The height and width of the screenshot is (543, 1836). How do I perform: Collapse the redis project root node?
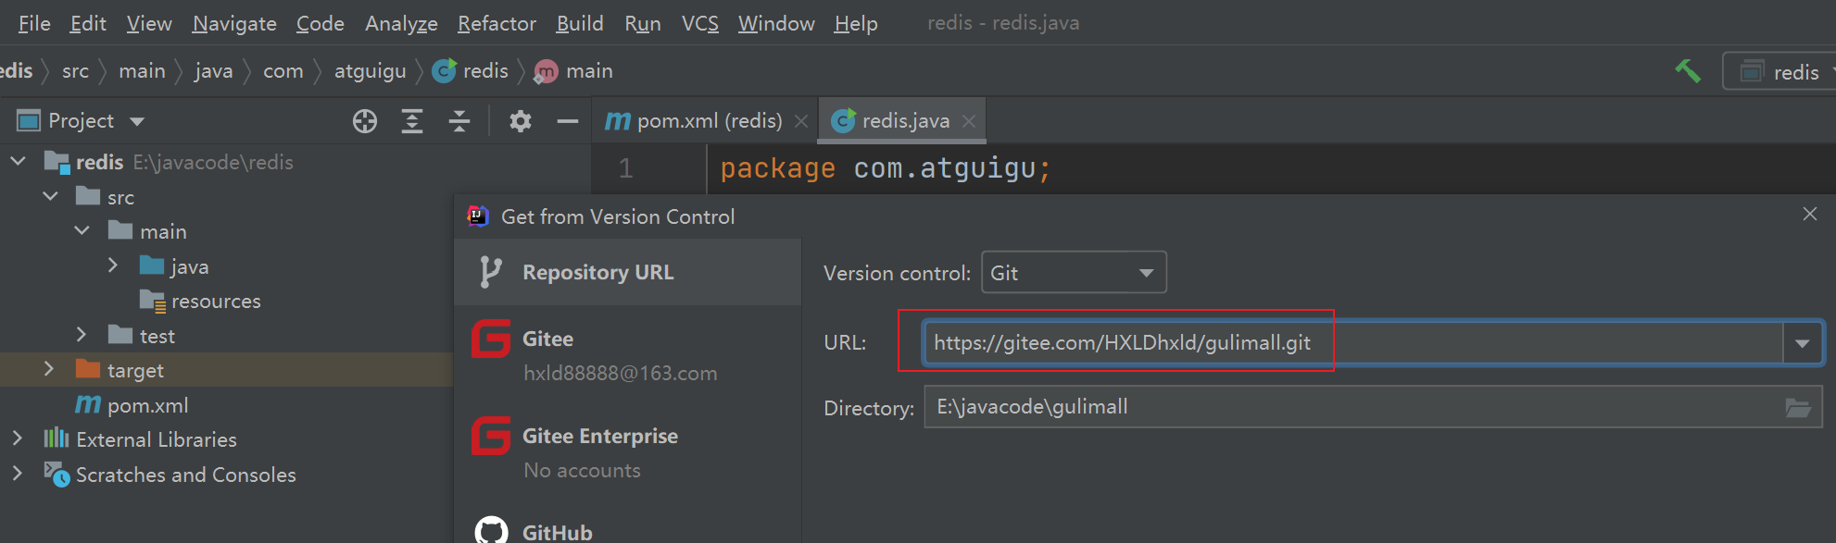(x=18, y=162)
